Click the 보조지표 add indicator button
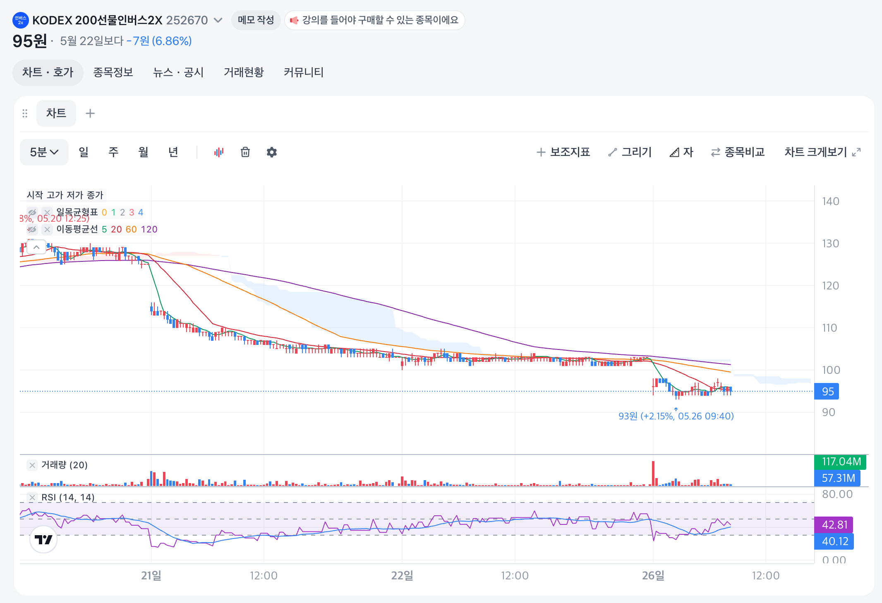Screen dimensions: 882x603 pyautogui.click(x=563, y=152)
